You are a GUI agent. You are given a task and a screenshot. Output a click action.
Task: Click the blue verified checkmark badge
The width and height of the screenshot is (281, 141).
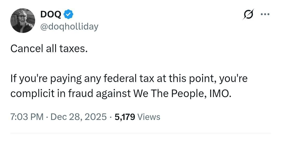coord(68,15)
